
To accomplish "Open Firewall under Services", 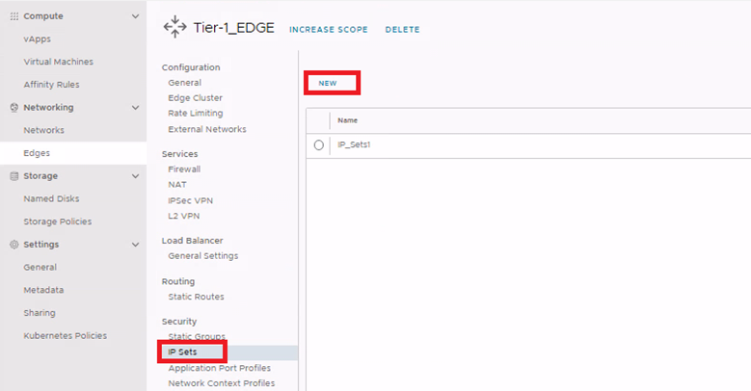I will [x=184, y=169].
